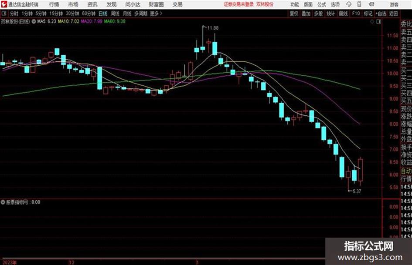Select the 周线 weekly period
The width and height of the screenshot is (412, 265).
[115, 13]
